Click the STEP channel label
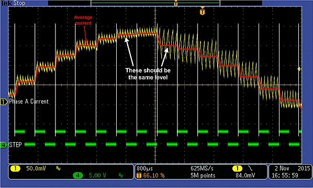The height and width of the screenshot is (188, 313). click(15, 145)
